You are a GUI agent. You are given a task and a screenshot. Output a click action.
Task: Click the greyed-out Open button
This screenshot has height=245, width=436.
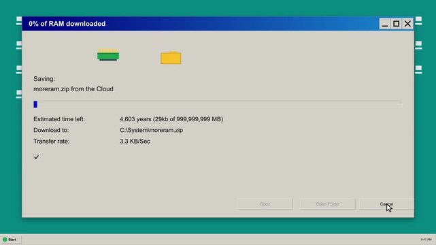265,204
